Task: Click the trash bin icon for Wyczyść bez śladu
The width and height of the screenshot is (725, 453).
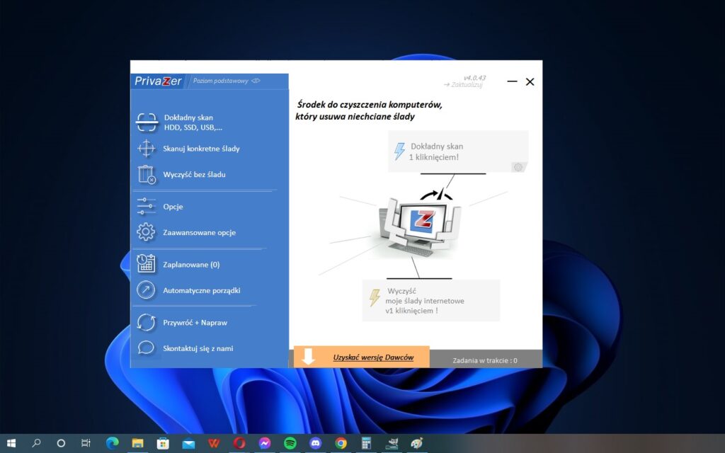Action: 146,175
